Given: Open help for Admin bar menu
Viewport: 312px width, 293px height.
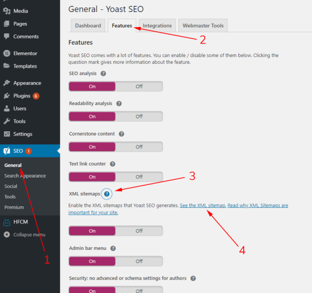Looking at the screenshot, I should click(x=113, y=248).
